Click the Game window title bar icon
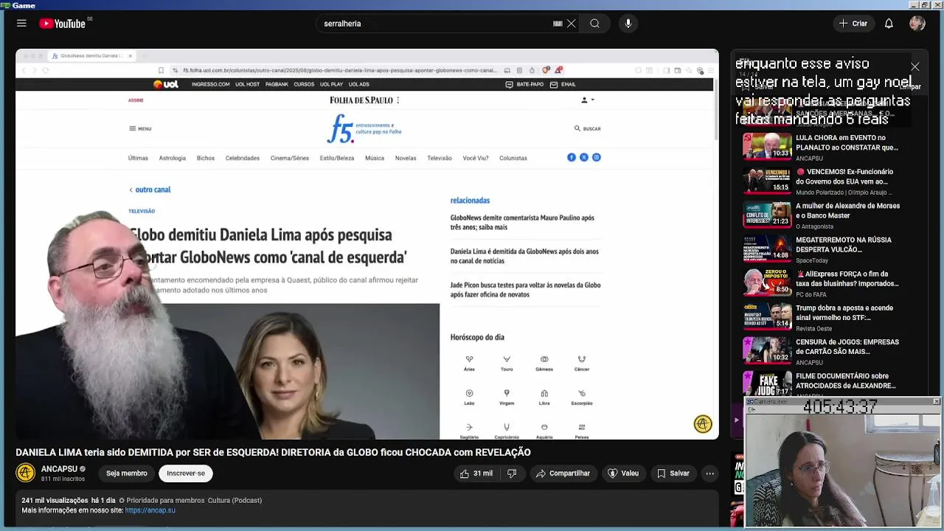Screen dimensions: 944x531 (5, 4)
